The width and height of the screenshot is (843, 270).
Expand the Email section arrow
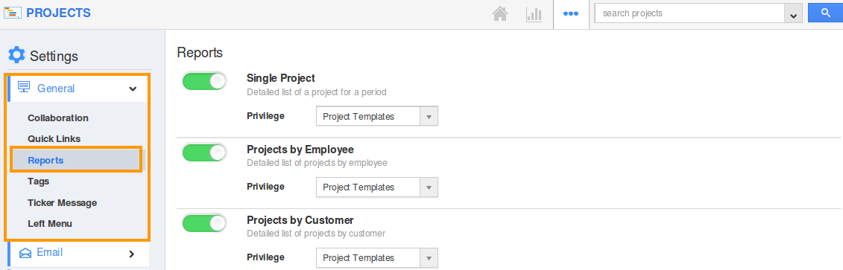(132, 254)
